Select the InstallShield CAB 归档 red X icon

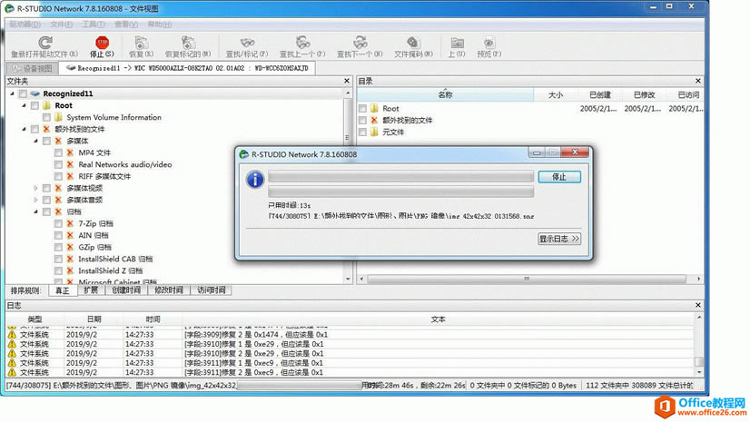[70, 259]
